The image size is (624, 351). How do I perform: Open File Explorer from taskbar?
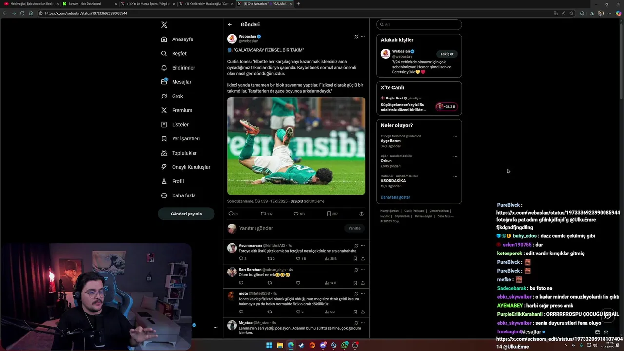click(280, 345)
